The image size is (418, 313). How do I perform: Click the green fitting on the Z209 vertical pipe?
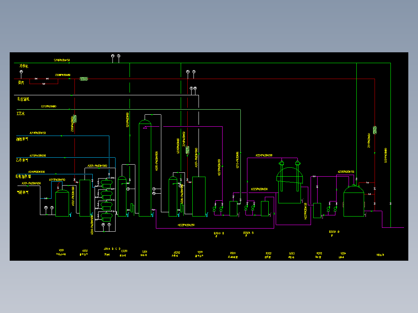point(74,119)
